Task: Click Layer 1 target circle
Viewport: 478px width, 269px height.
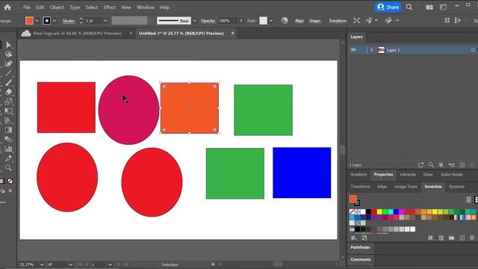Action: pyautogui.click(x=473, y=50)
